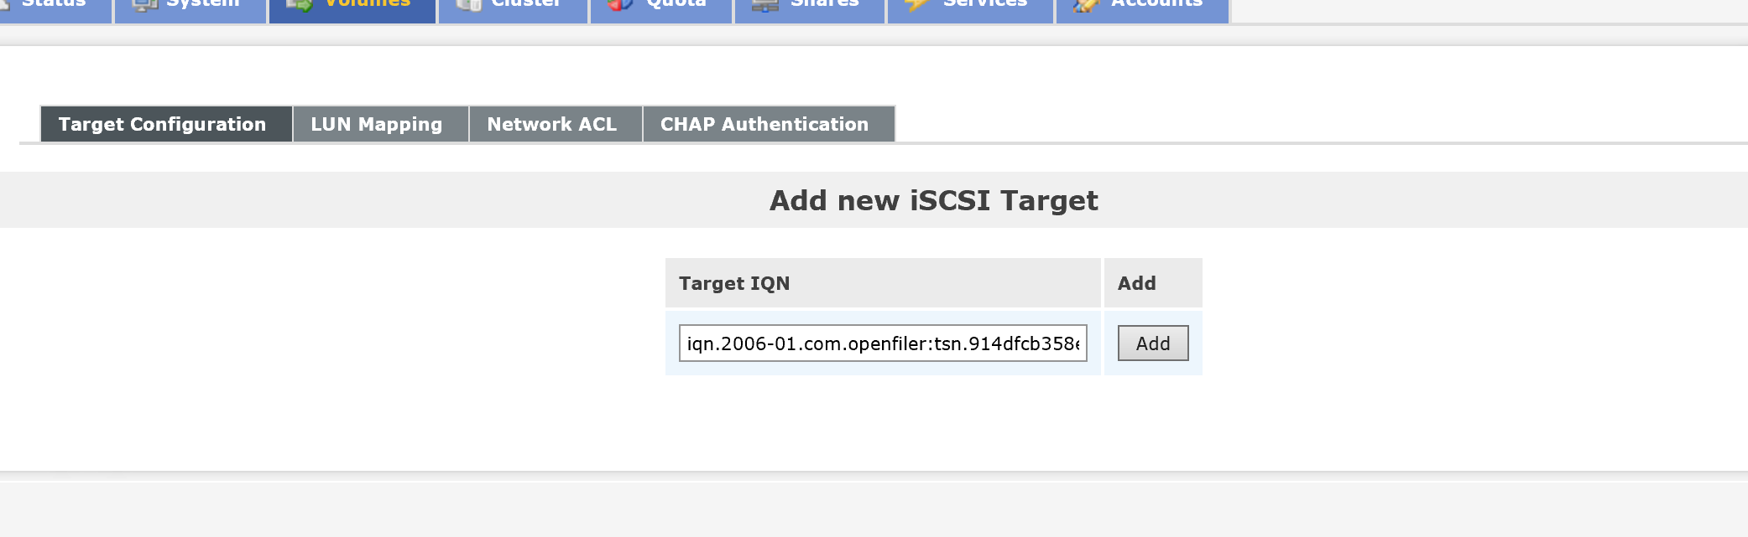The height and width of the screenshot is (537, 1748).
Task: Click the Quota pie chart icon
Action: tap(619, 4)
